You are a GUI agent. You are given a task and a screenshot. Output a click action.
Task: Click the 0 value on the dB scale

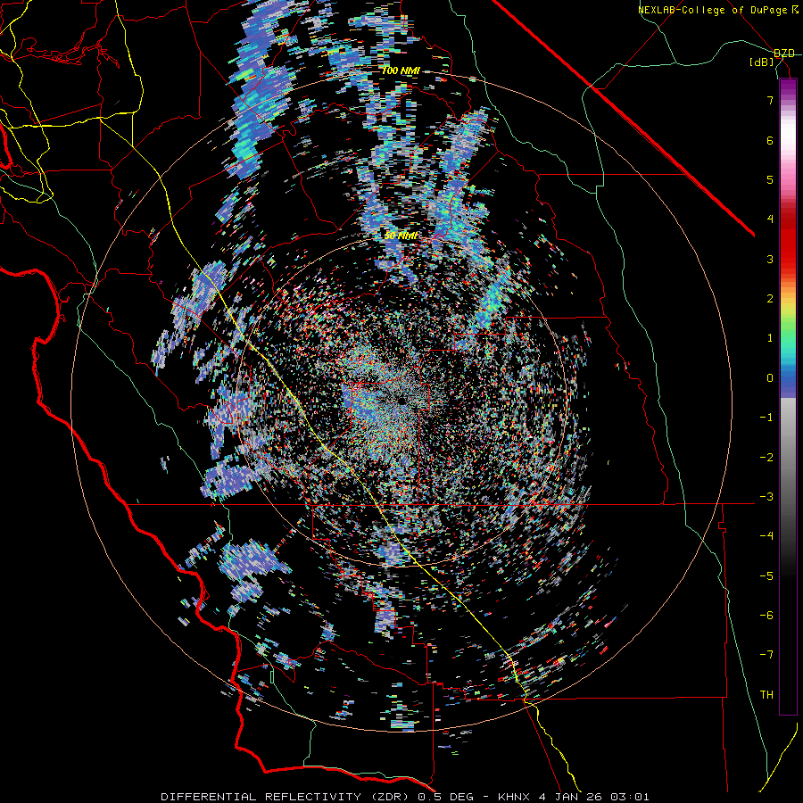(770, 378)
